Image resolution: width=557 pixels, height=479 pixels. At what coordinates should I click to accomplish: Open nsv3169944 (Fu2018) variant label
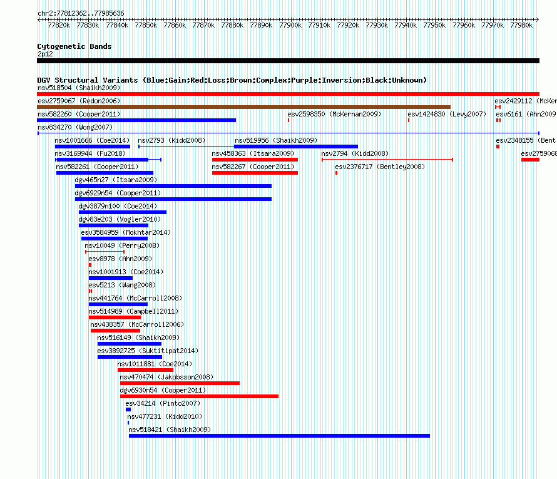tap(90, 153)
